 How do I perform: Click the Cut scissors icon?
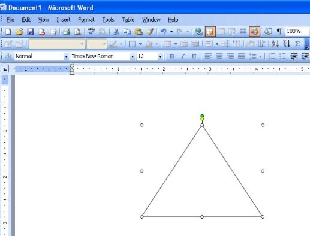point(116,32)
